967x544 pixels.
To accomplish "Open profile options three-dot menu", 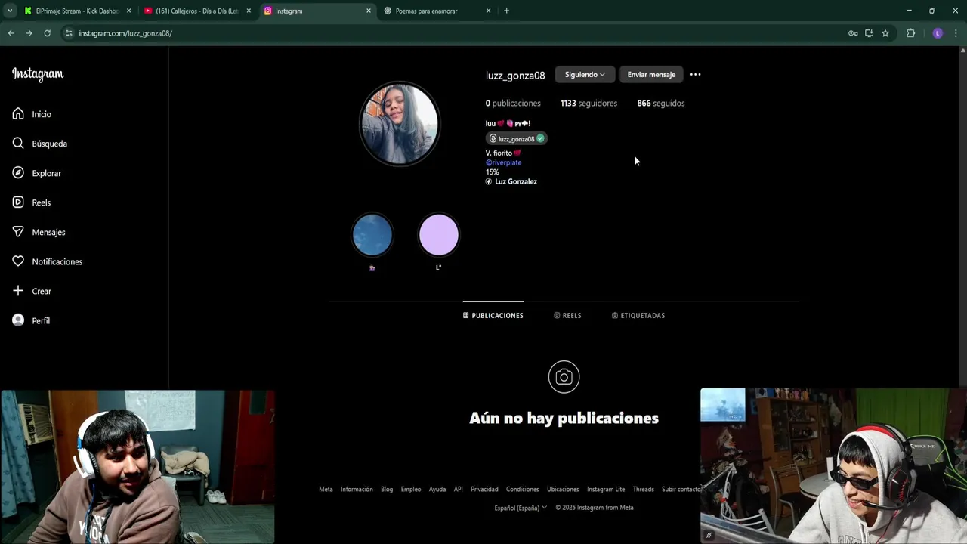I will pyautogui.click(x=696, y=75).
